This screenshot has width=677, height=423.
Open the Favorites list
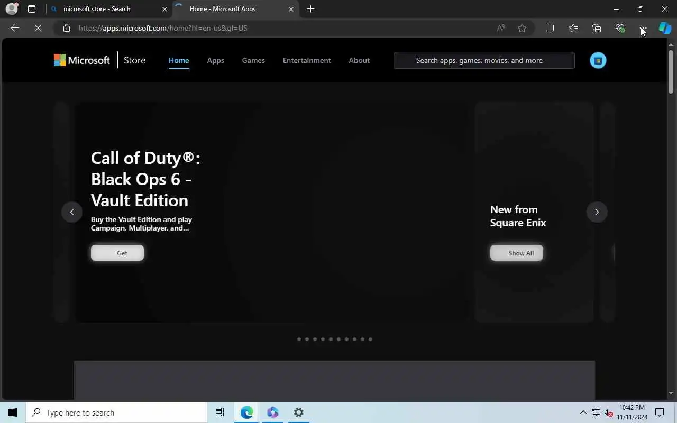[x=573, y=28]
